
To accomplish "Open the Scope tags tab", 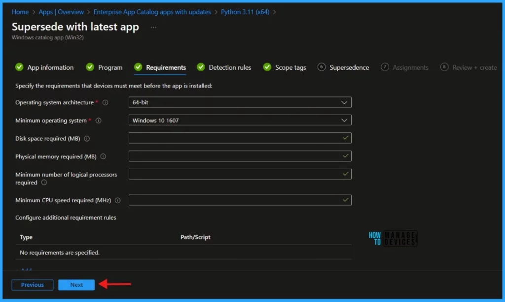I will click(290, 67).
